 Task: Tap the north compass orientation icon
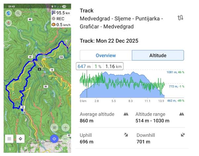tap(9, 23)
